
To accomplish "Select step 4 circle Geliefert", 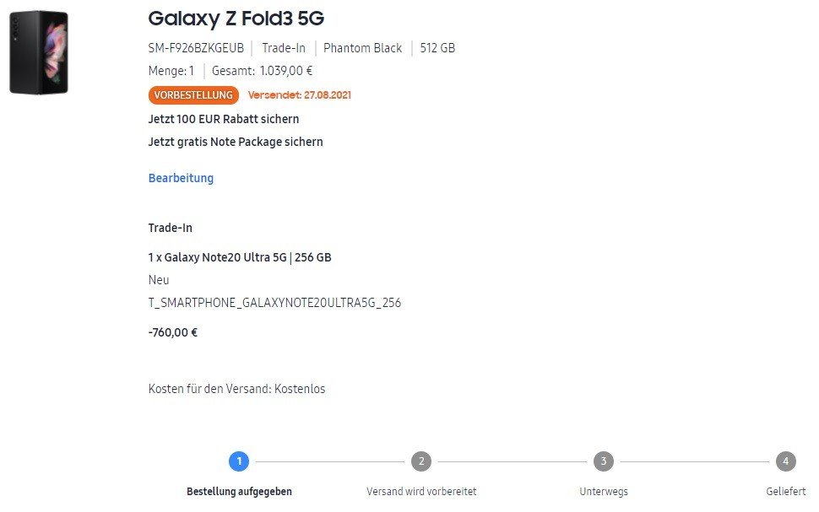I will click(x=785, y=461).
